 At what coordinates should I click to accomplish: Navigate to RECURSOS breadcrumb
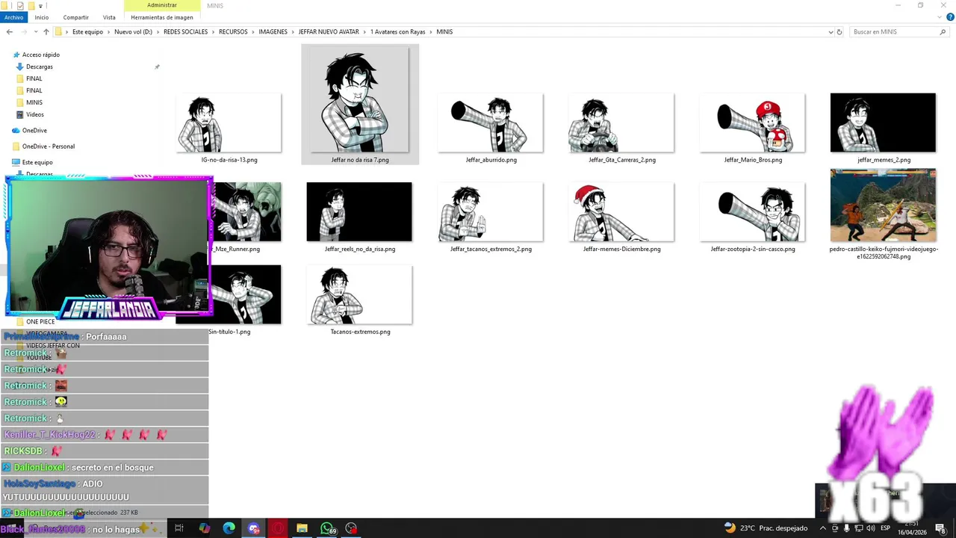click(233, 32)
